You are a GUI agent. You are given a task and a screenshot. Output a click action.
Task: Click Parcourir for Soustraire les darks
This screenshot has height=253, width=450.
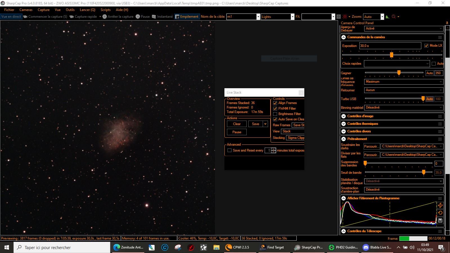[x=372, y=146]
